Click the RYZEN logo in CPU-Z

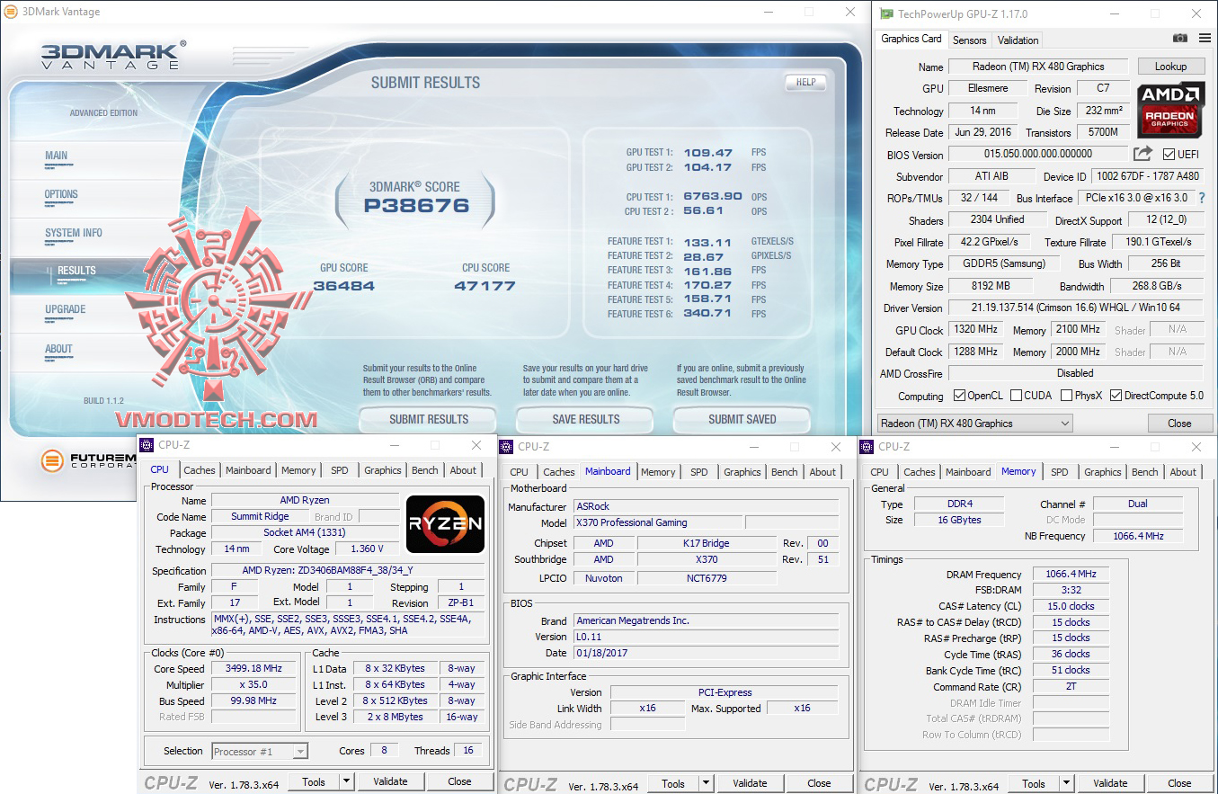click(x=444, y=525)
